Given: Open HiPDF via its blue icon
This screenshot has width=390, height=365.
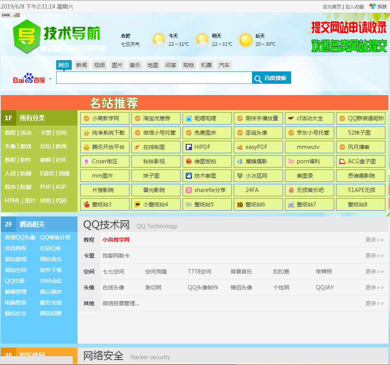Looking at the screenshot, I should 189,147.
